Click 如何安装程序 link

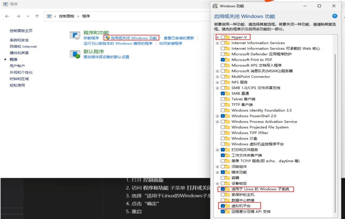click(170, 44)
